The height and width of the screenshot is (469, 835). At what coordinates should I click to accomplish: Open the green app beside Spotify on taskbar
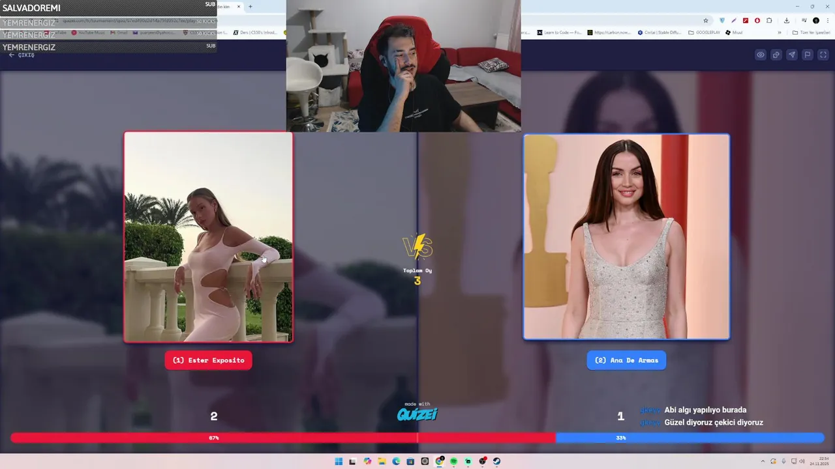point(468,461)
